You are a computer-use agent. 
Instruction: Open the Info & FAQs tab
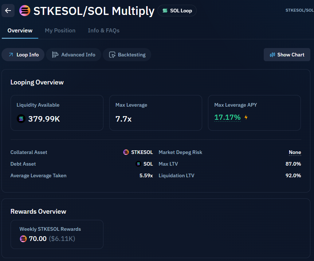pos(103,31)
